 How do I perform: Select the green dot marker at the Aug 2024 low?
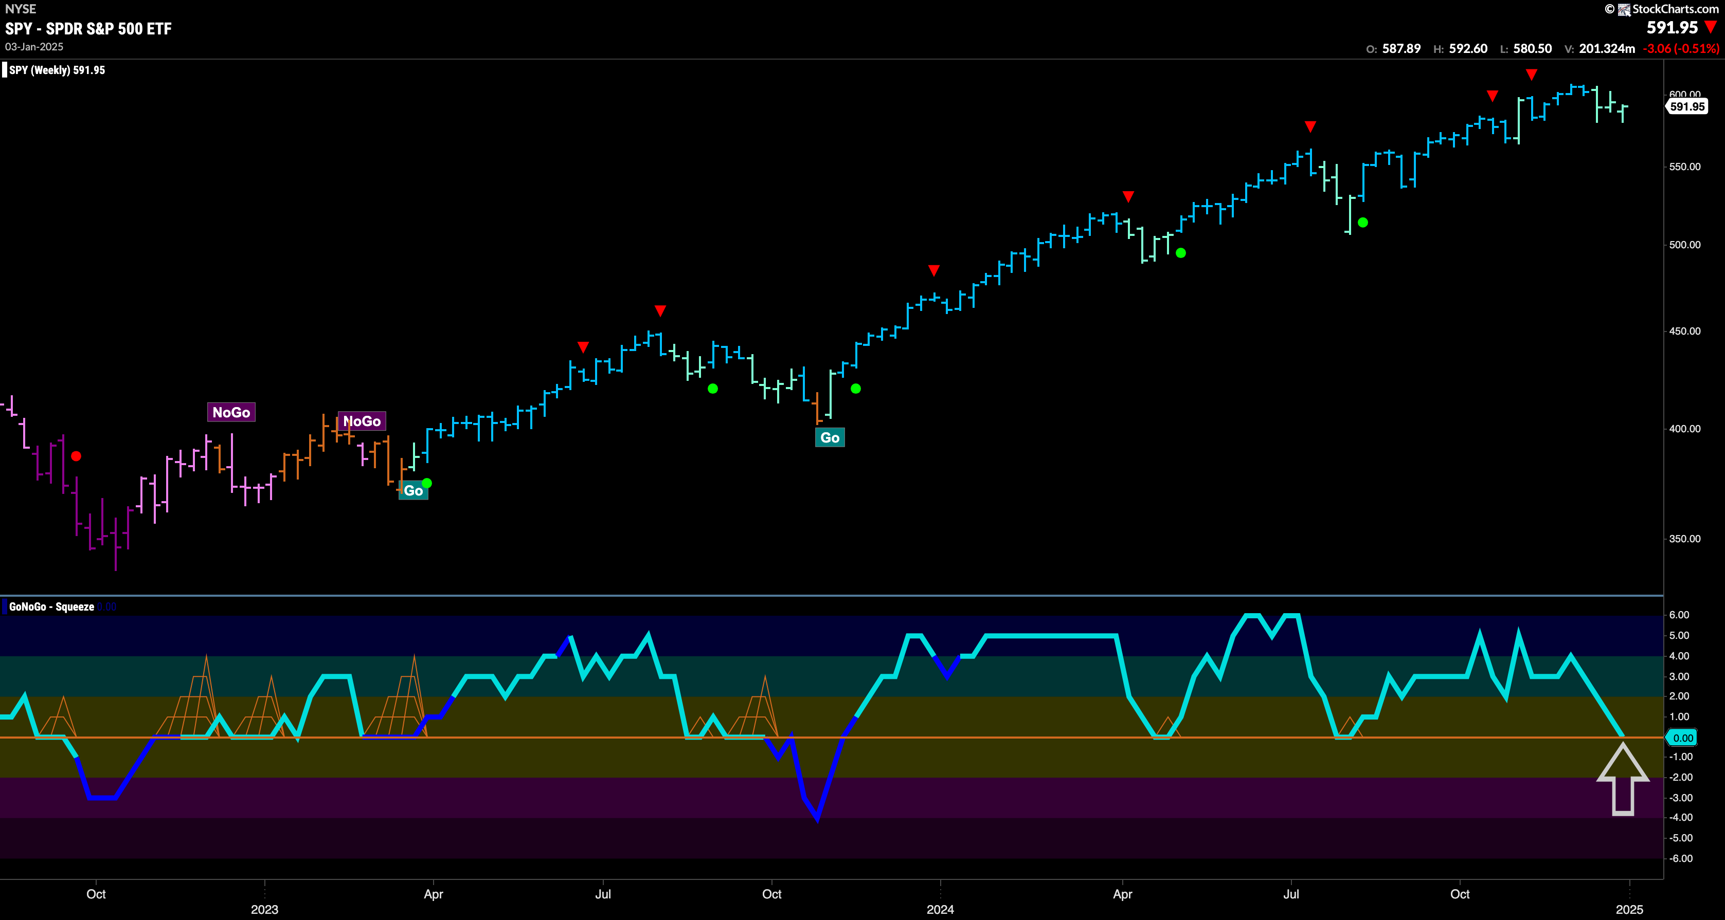pyautogui.click(x=1363, y=223)
